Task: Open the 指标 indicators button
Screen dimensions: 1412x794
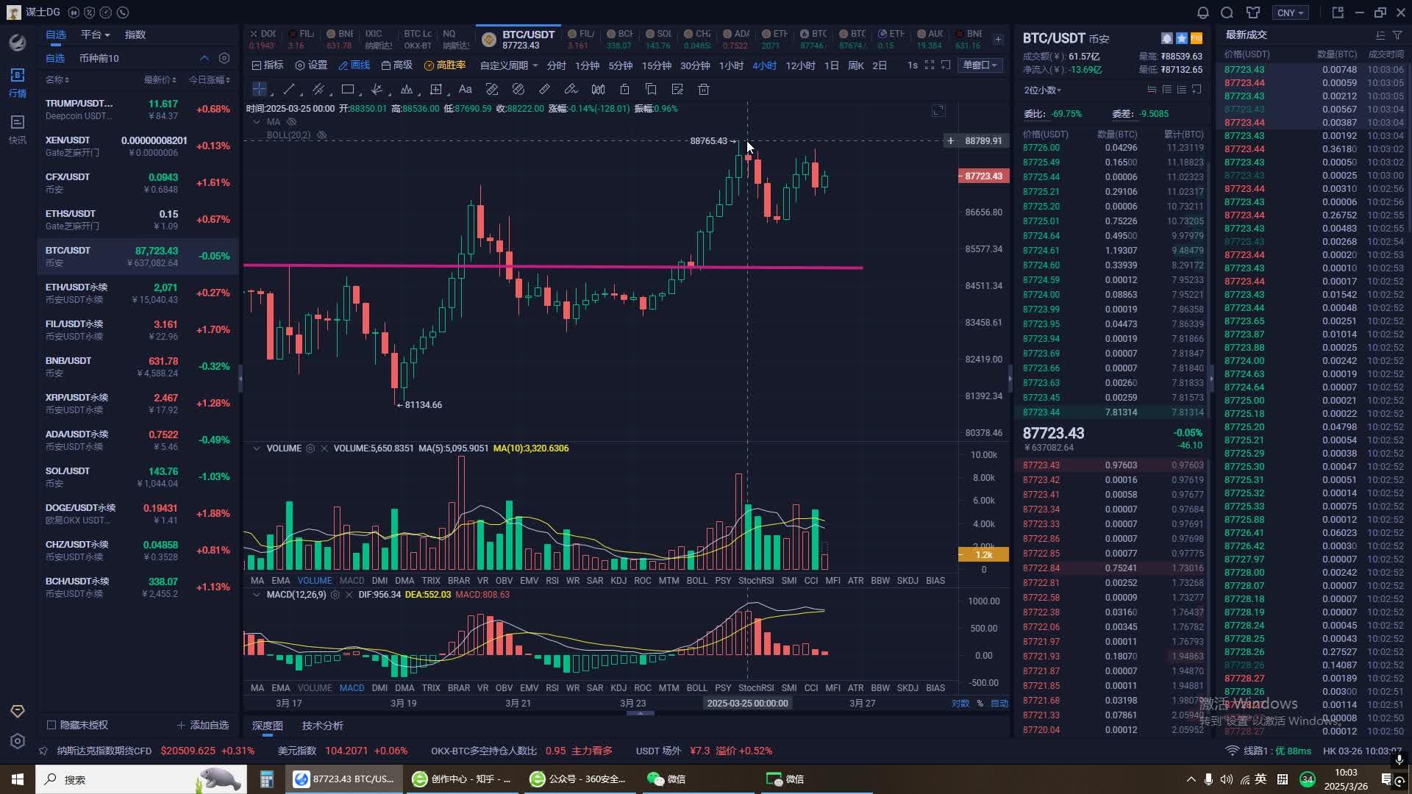Action: tap(268, 65)
